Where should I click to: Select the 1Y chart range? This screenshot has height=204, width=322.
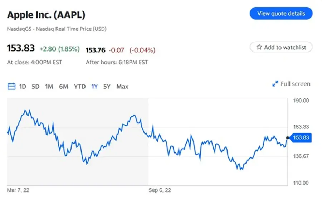click(94, 86)
